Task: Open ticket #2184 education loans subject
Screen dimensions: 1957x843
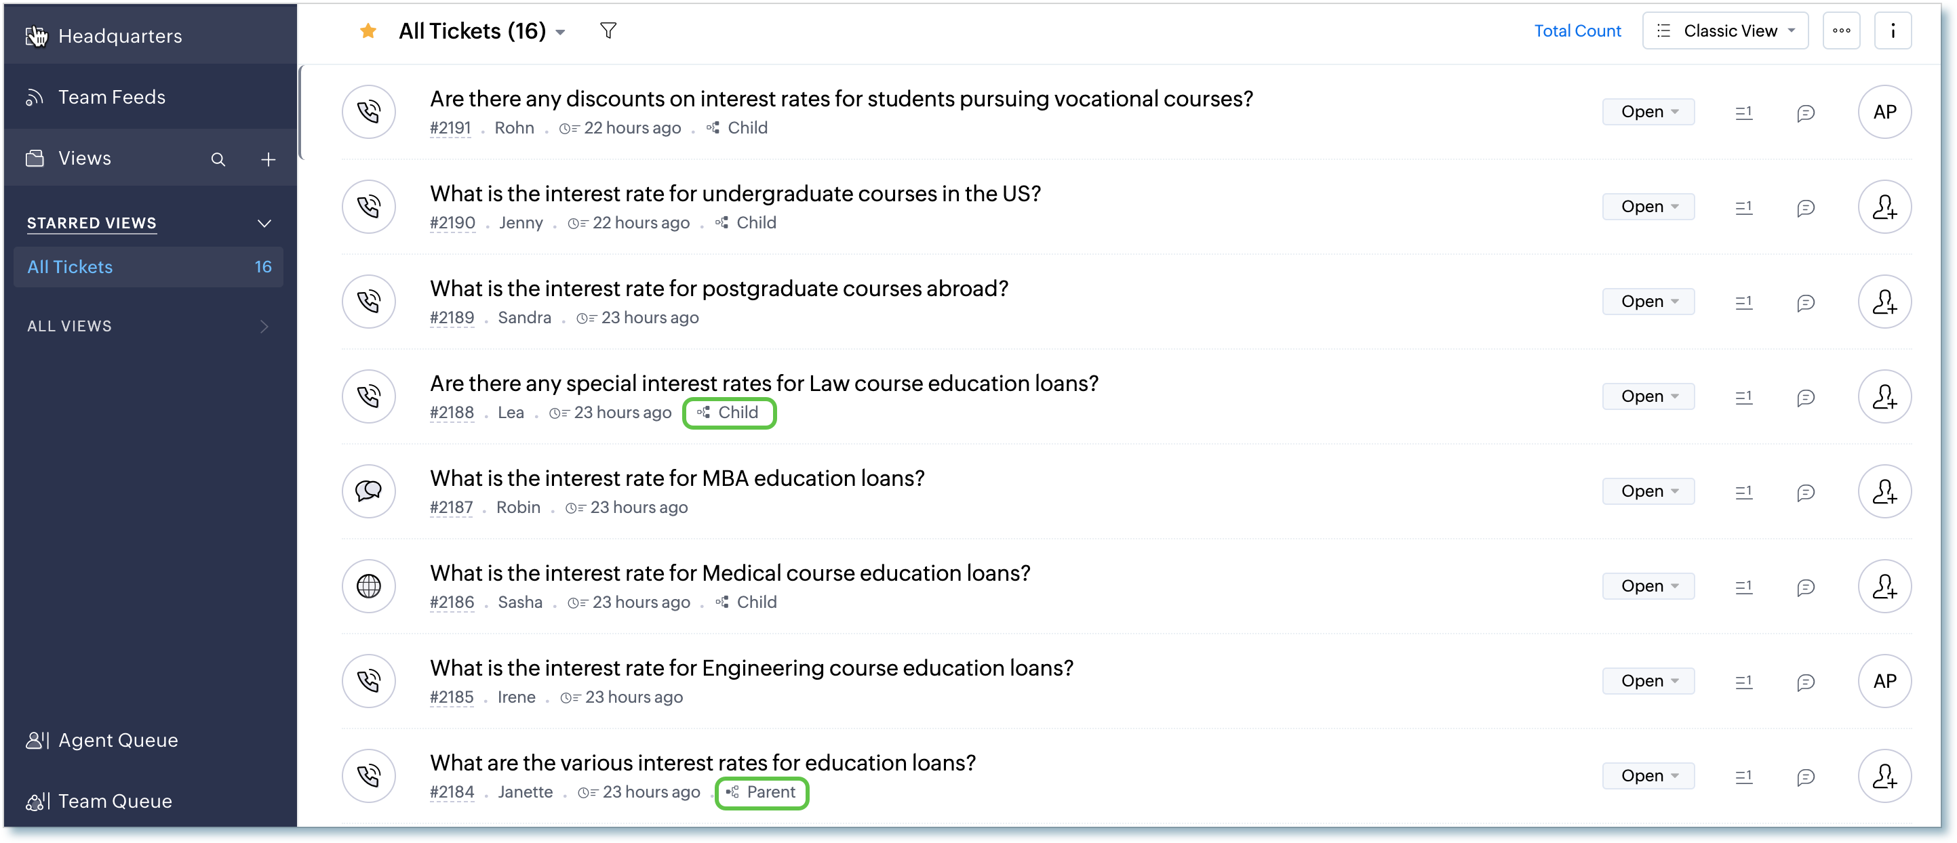Action: [x=703, y=762]
